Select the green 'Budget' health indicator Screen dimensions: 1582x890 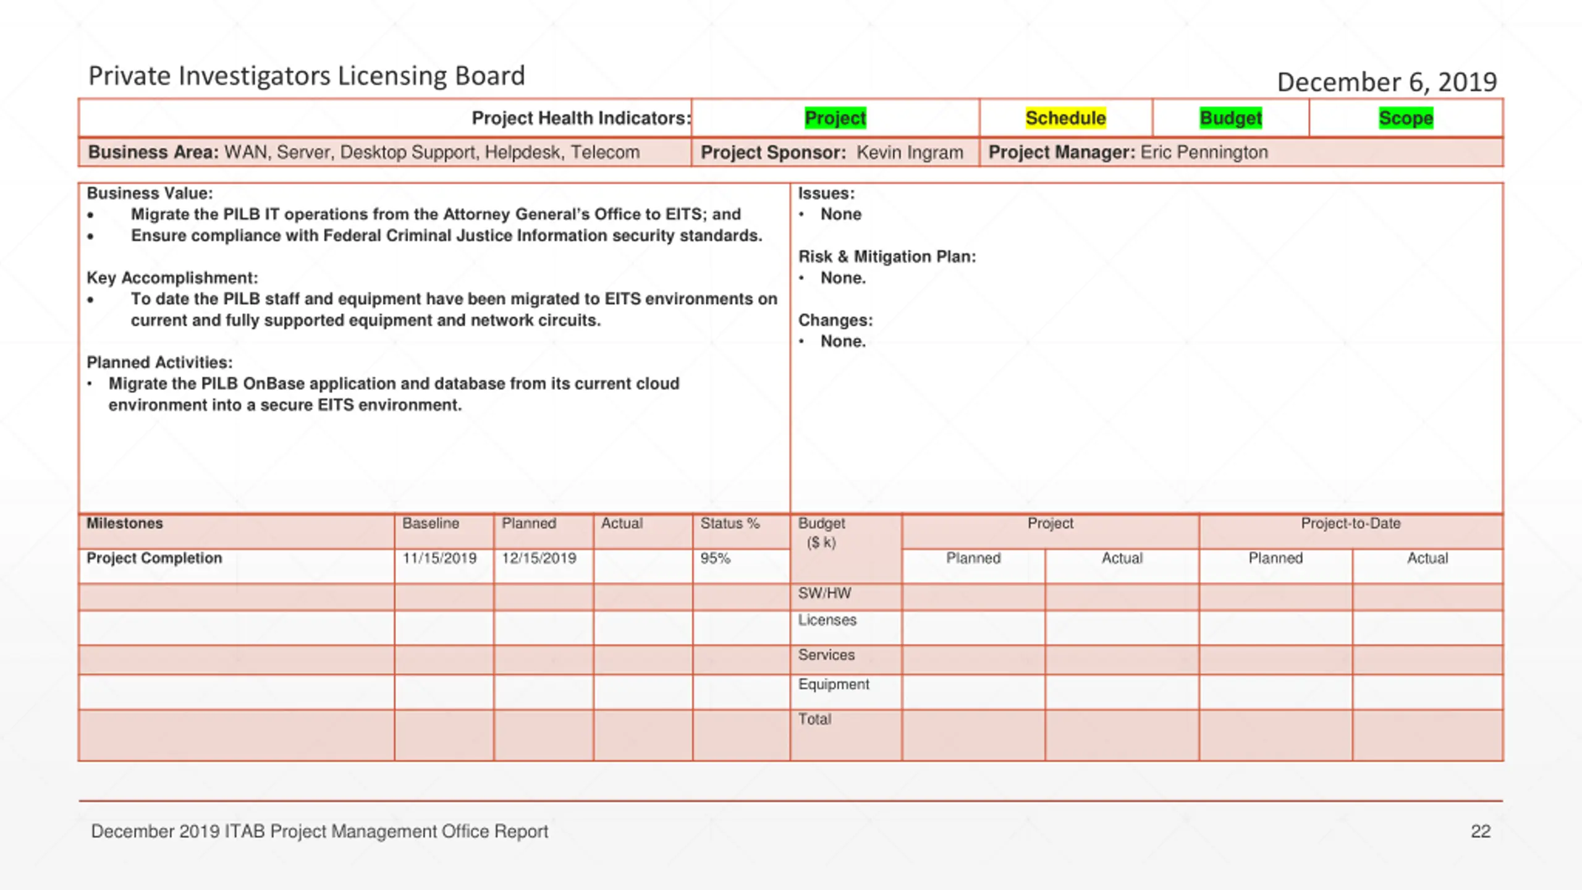[1231, 118]
